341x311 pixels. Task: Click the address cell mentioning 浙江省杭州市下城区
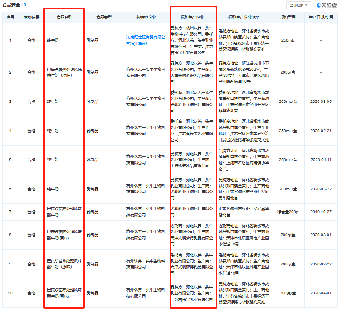[244, 72]
